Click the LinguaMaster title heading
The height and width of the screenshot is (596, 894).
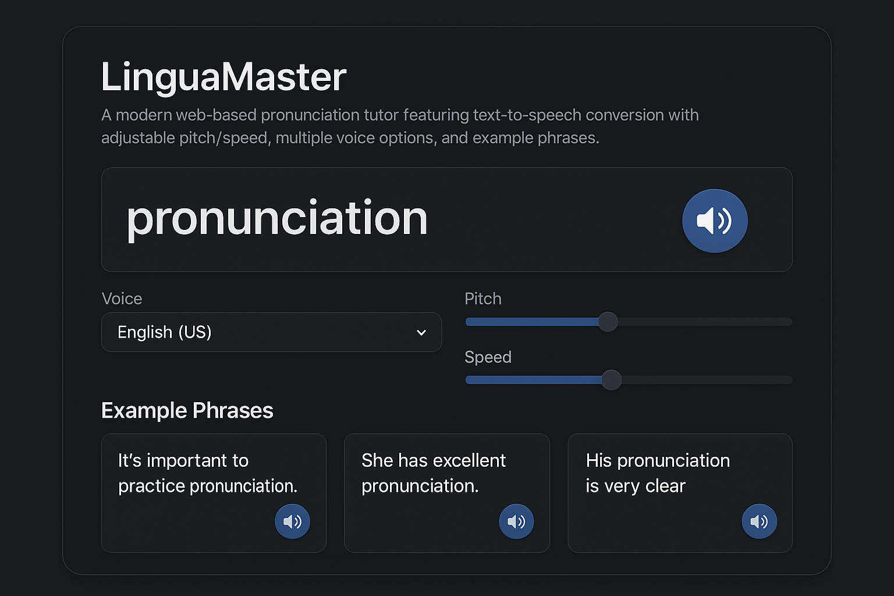tap(223, 77)
